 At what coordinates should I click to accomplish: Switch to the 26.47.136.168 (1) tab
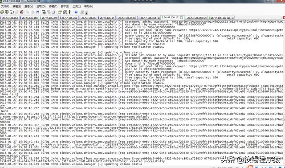(x=150, y=18)
